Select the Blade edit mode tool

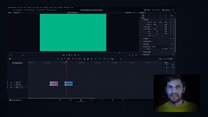click(69, 59)
